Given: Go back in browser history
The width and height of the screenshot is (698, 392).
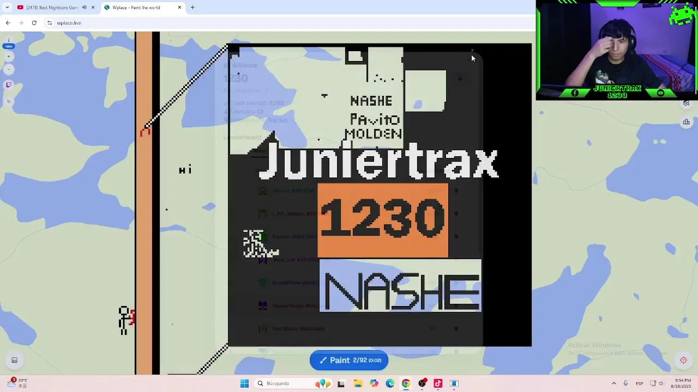Looking at the screenshot, I should [8, 23].
